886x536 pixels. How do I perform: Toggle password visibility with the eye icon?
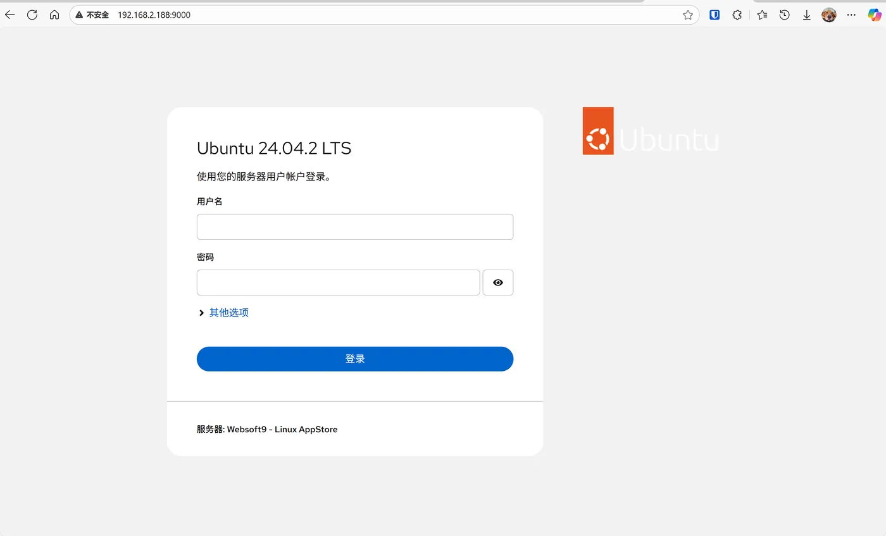click(x=498, y=283)
